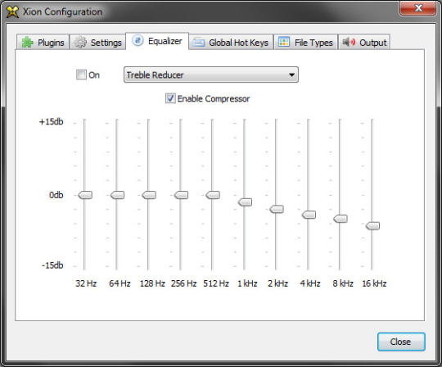
Task: Click the gear icon on Settings tab
Action: pos(80,43)
